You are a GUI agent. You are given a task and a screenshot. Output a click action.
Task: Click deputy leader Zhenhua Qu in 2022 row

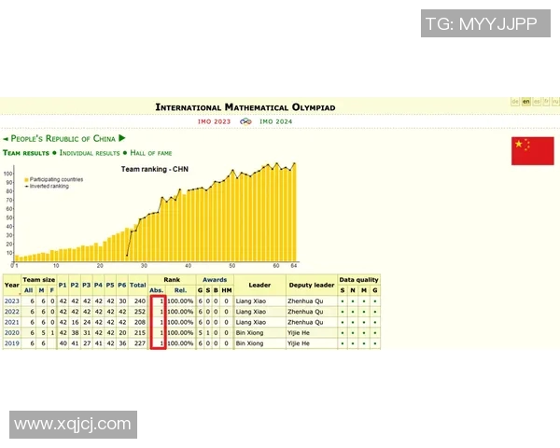(307, 312)
